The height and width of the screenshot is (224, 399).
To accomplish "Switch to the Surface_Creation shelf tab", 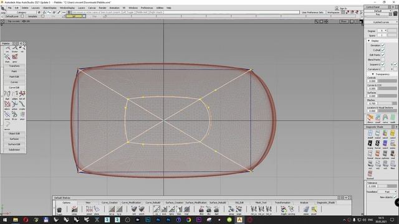I will pyautogui.click(x=175, y=203).
